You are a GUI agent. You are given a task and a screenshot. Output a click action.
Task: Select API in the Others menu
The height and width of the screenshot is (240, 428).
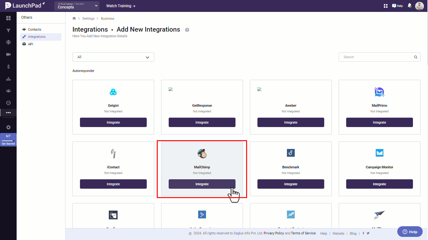coord(41,44)
